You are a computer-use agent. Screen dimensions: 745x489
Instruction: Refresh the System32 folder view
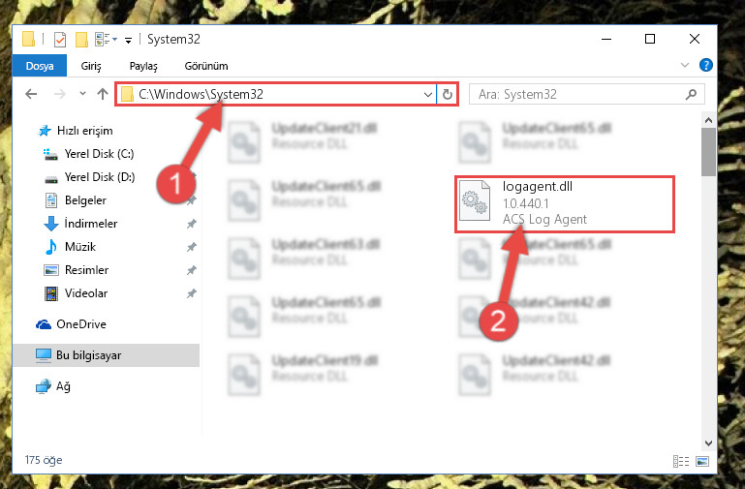click(447, 94)
